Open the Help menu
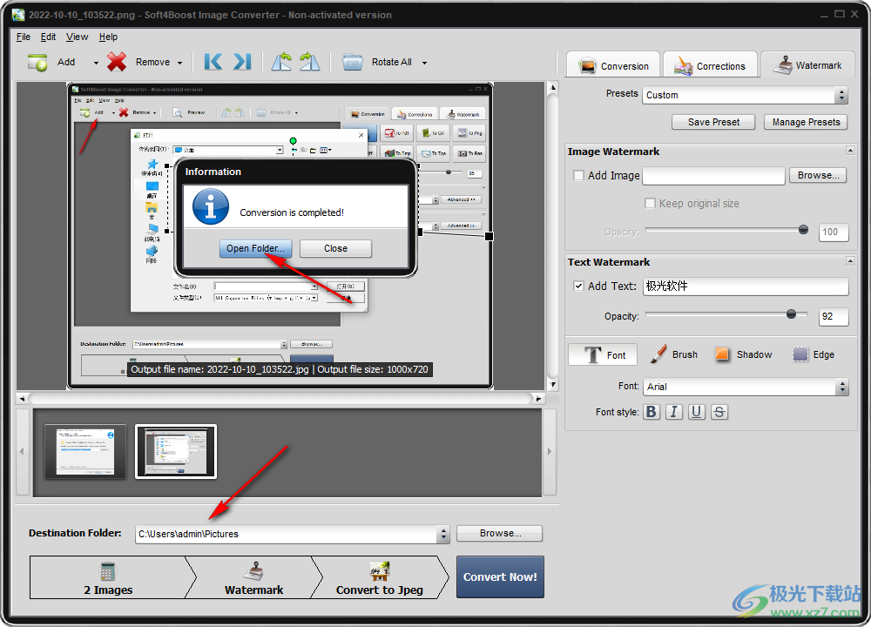Viewport: 871px width, 627px height. coord(108,37)
